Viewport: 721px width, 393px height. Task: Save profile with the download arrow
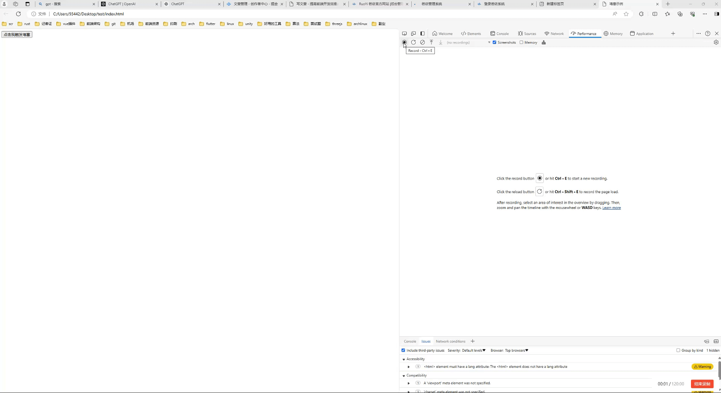[x=440, y=42]
